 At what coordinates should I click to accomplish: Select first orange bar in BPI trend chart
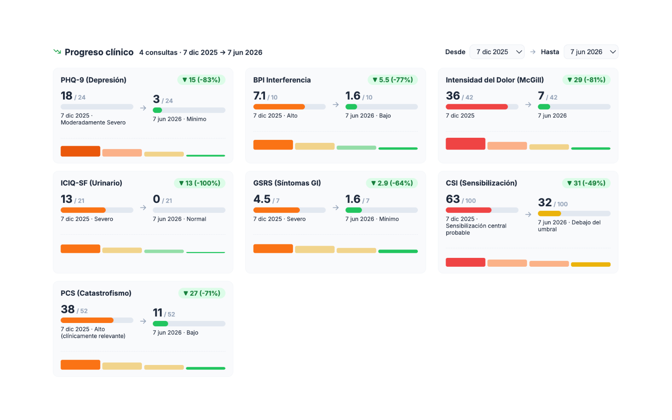click(x=273, y=145)
